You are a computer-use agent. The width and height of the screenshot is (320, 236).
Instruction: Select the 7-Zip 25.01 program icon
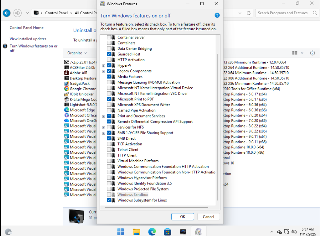click(x=67, y=62)
